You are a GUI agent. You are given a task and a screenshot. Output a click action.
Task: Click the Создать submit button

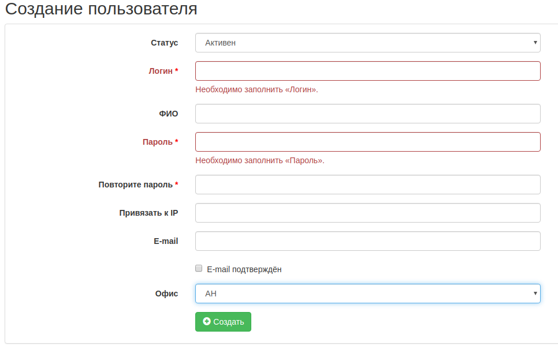point(223,322)
